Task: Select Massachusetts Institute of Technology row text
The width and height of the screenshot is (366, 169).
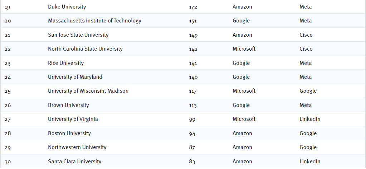Action: 94,21
